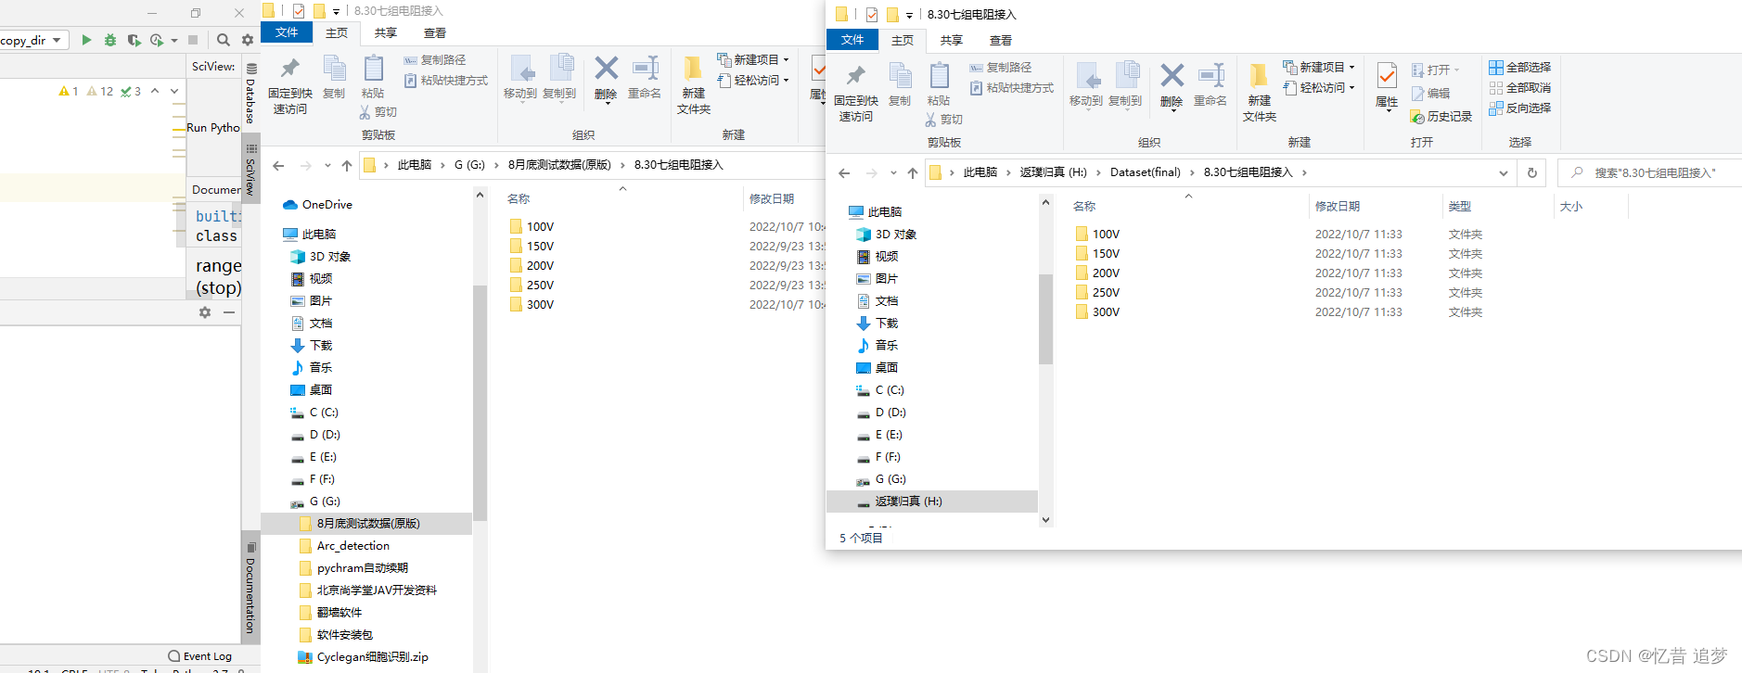
Task: Open the 文件 tab in right Explorer window
Action: click(852, 40)
